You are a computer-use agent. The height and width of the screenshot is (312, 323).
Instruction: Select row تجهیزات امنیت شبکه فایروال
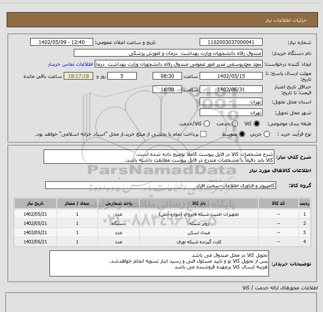tap(162, 214)
